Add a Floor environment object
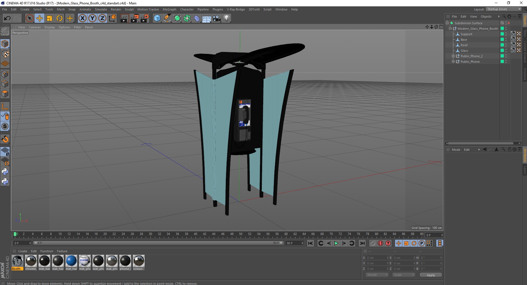Screen dimensions: 527x285 207,18
